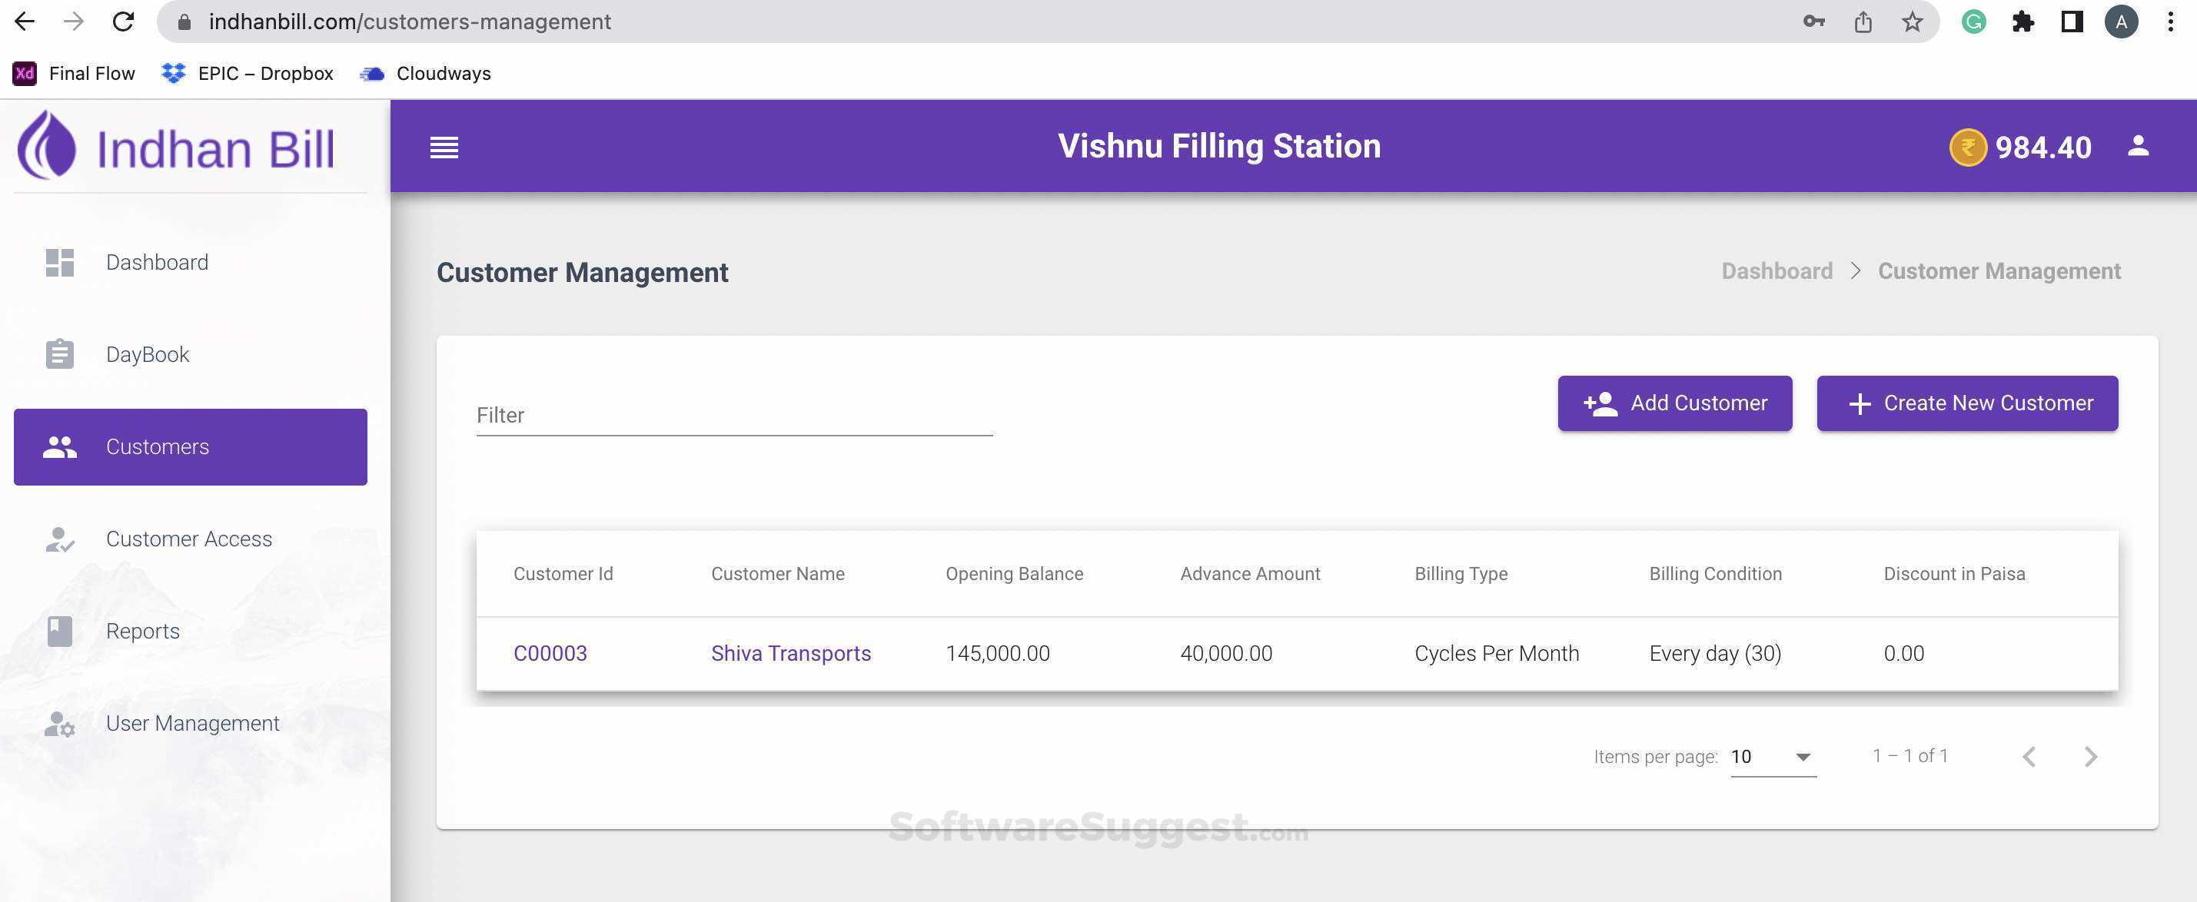Viewport: 2197px width, 902px height.
Task: Click the browser reload icon
Action: coord(124,22)
